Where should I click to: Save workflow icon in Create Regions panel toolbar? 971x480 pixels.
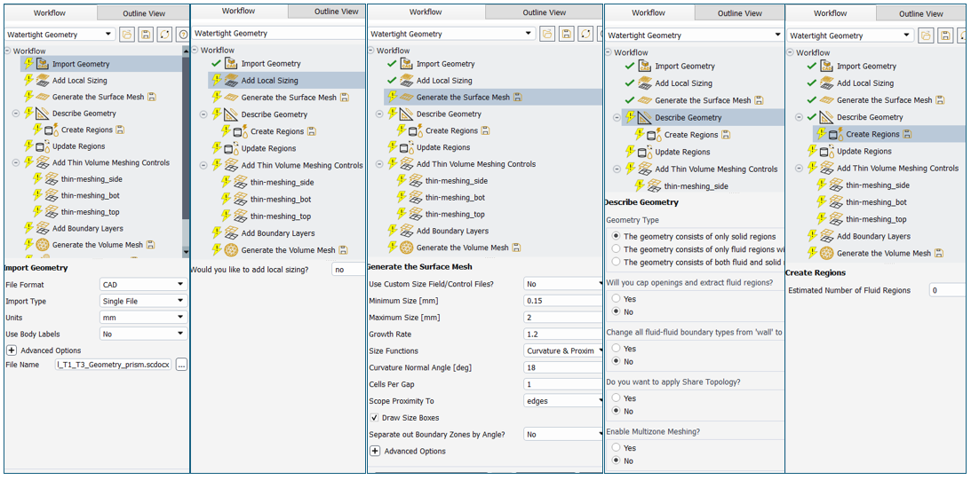click(945, 35)
